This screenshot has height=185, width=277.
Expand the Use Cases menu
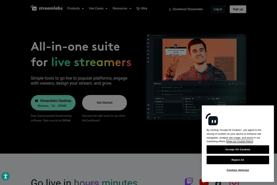pyautogui.click(x=98, y=8)
